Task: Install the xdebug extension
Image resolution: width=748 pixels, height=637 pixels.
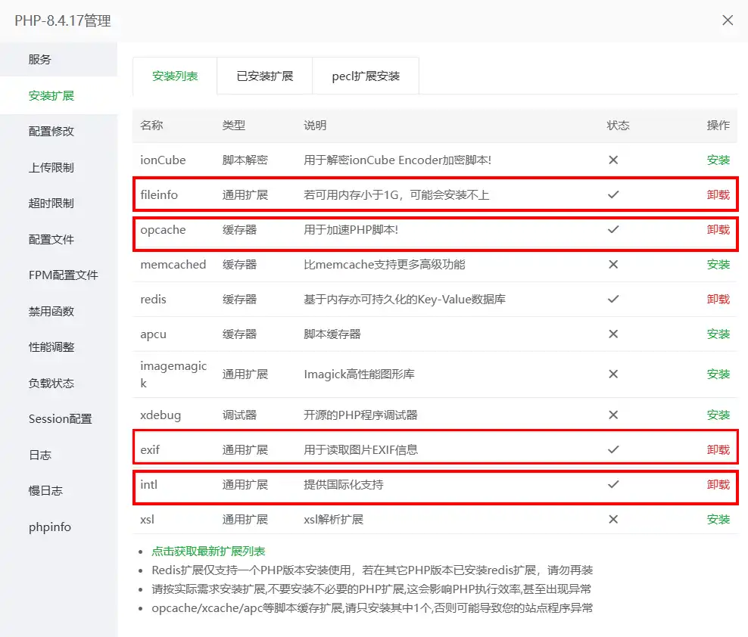Action: pos(718,415)
